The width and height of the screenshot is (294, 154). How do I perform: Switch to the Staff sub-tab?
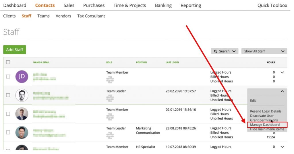26,16
